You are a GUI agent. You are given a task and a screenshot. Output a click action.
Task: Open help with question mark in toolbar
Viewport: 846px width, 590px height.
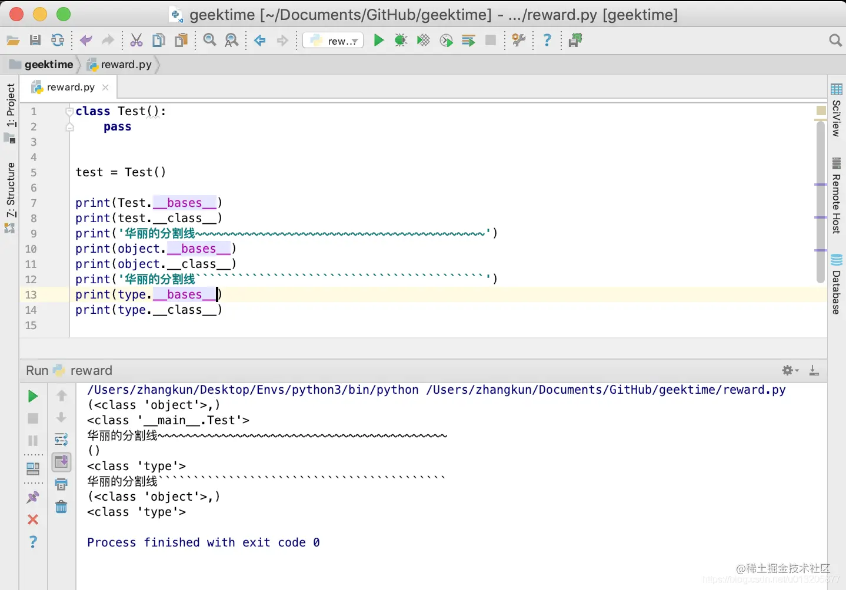(547, 41)
